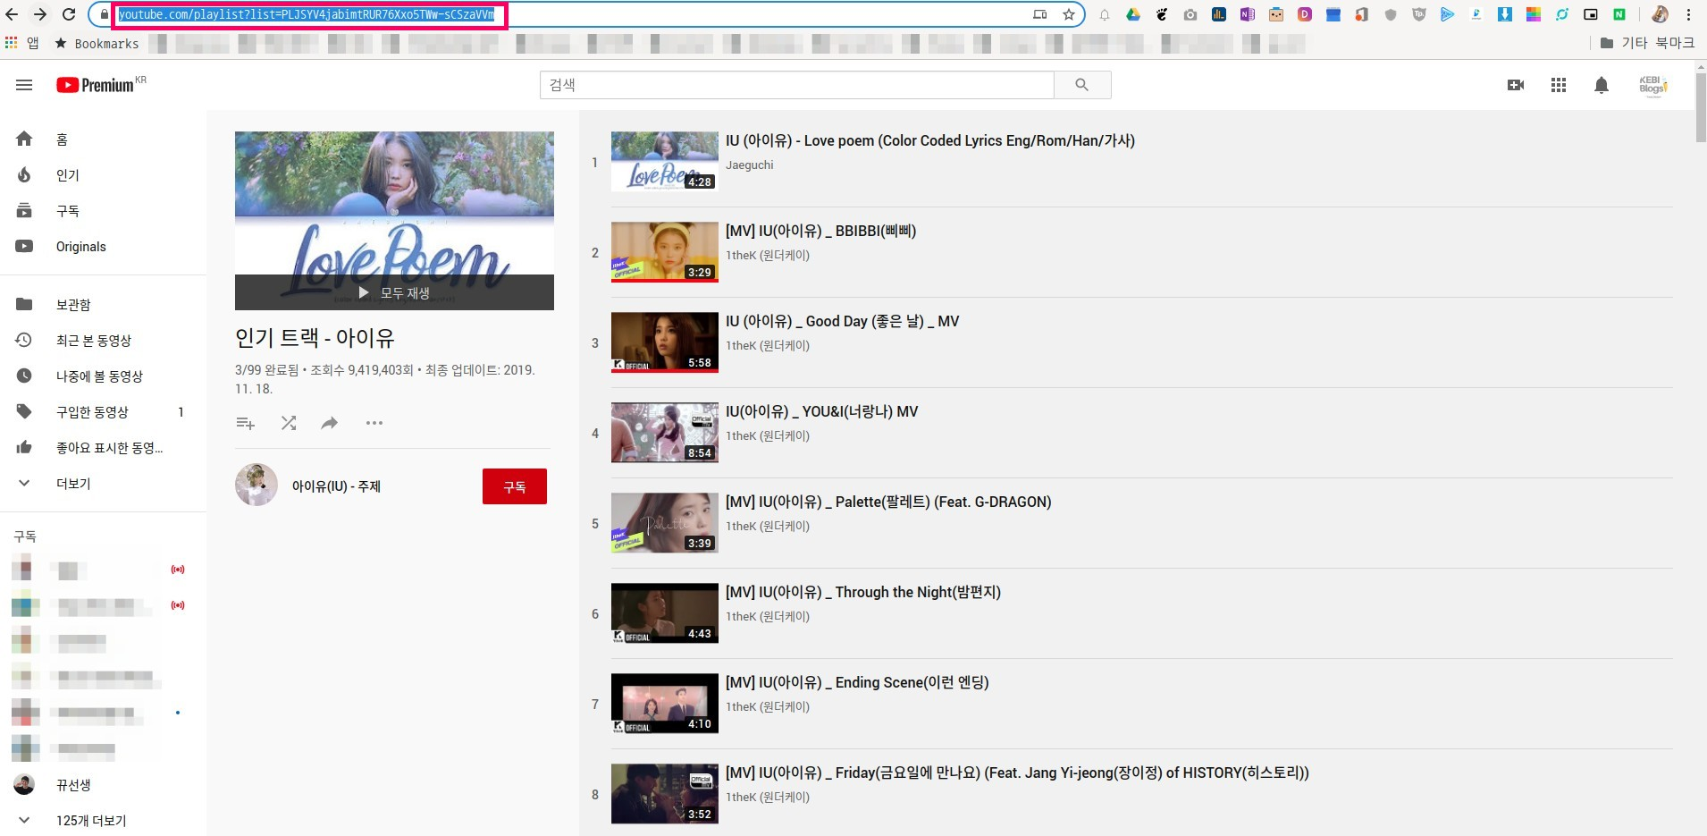Screen dimensions: 1707x836
Task: Open 나중에 볼 동영상 watch later
Action: (x=104, y=376)
